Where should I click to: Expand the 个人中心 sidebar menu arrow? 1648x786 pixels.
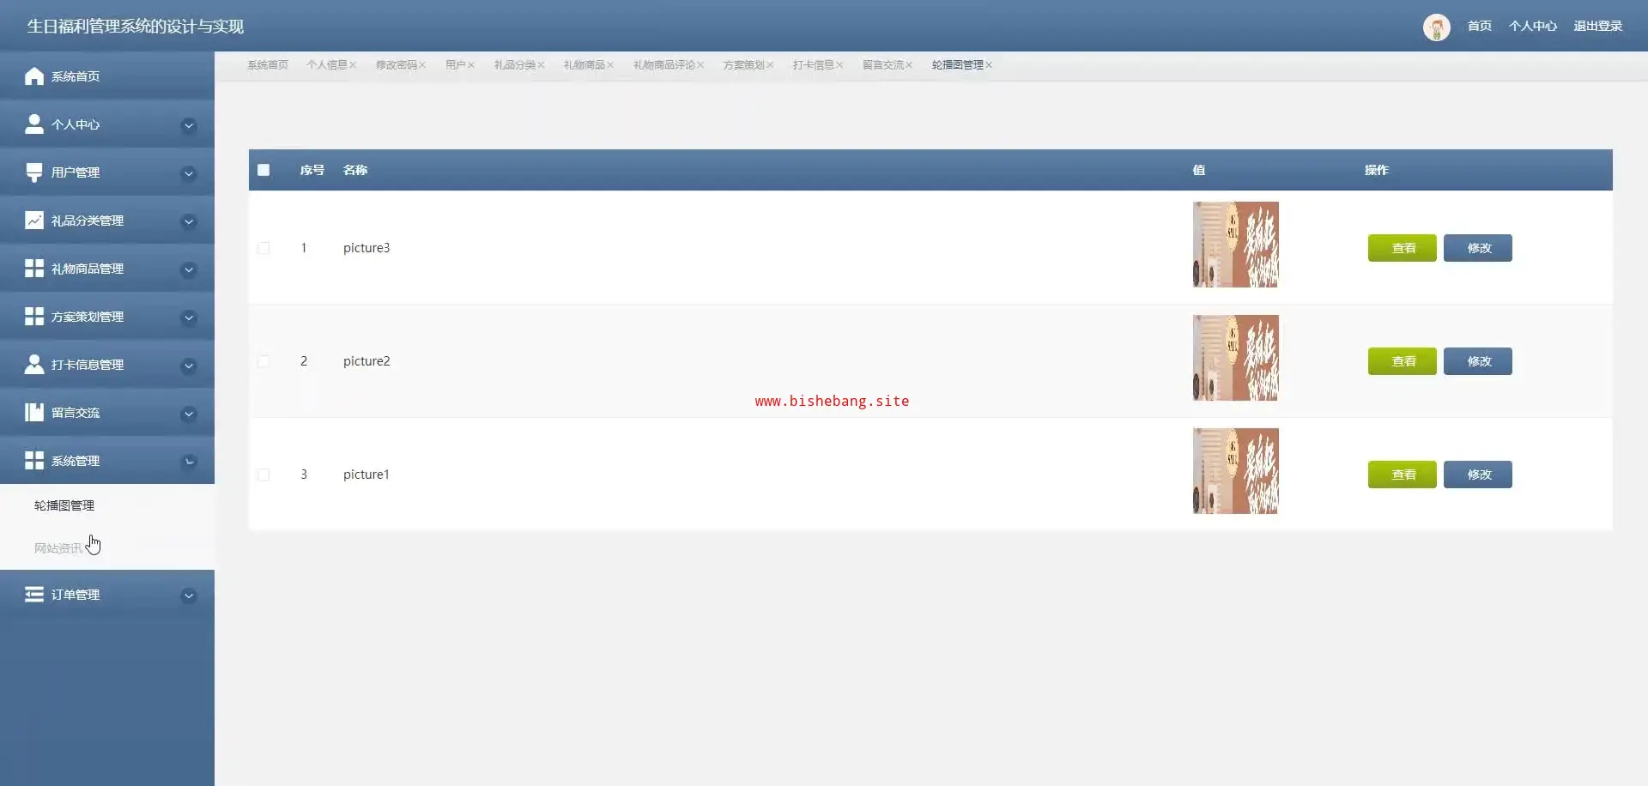pos(189,125)
